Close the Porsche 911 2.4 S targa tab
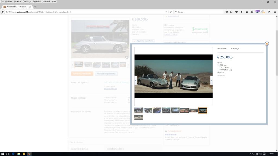Viewport: 278px width, 156px height. pos(30,7)
